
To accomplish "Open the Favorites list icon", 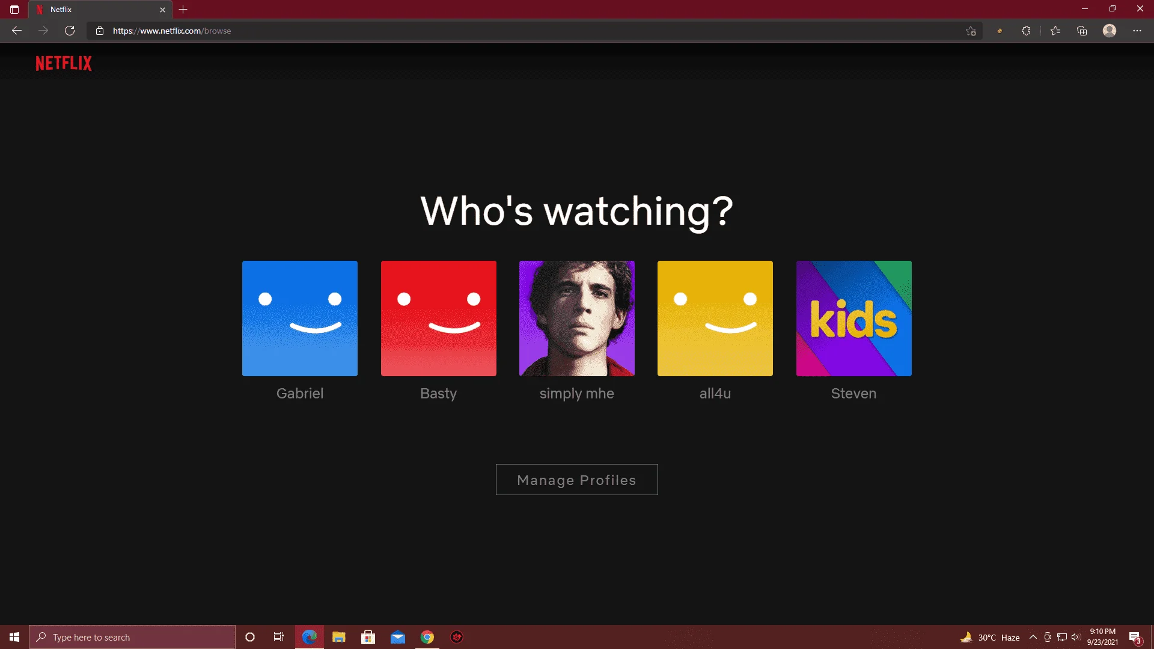I will pyautogui.click(x=1055, y=31).
